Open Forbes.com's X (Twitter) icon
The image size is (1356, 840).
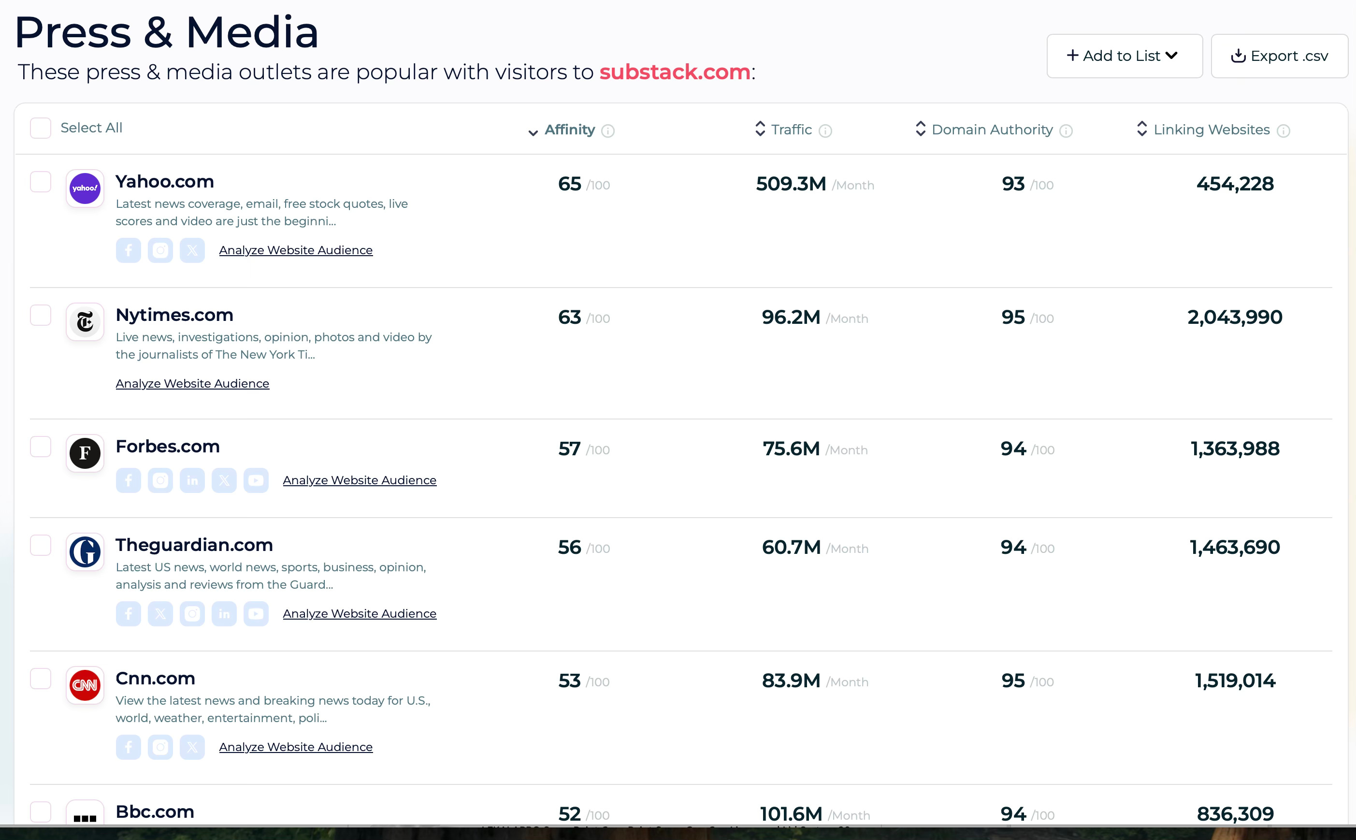click(224, 480)
